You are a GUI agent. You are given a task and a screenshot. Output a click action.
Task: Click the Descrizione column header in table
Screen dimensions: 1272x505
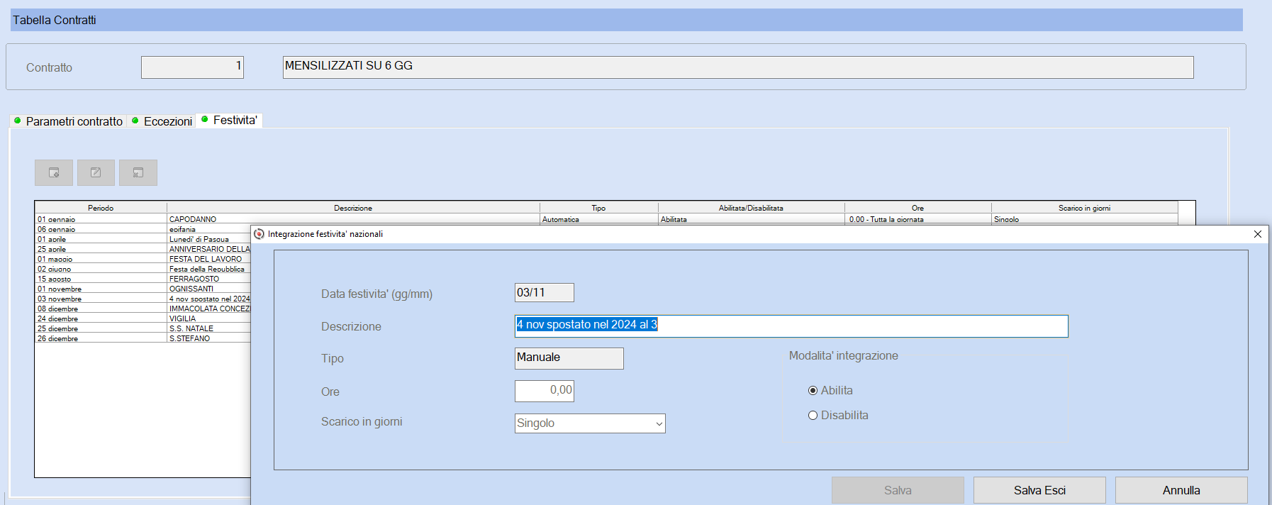[353, 208]
